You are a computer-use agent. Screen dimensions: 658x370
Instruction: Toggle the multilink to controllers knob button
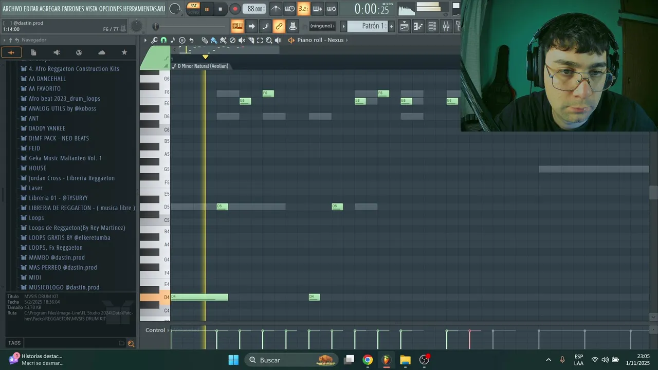(x=293, y=26)
